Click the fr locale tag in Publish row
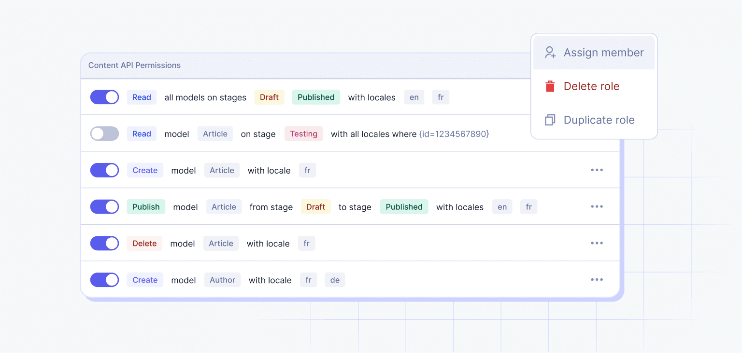This screenshot has height=353, width=742. coord(528,207)
